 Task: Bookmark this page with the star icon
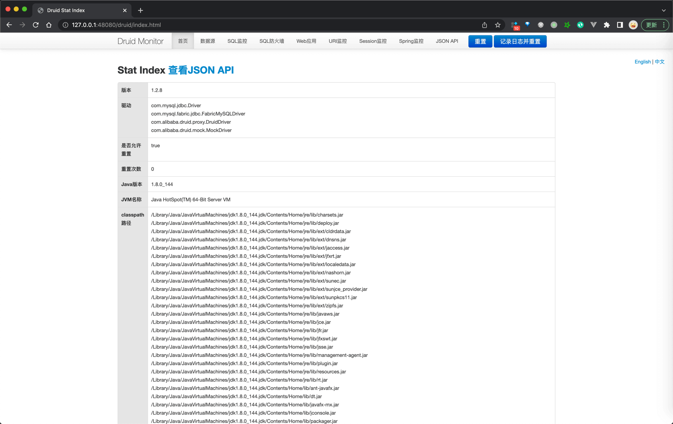click(498, 25)
